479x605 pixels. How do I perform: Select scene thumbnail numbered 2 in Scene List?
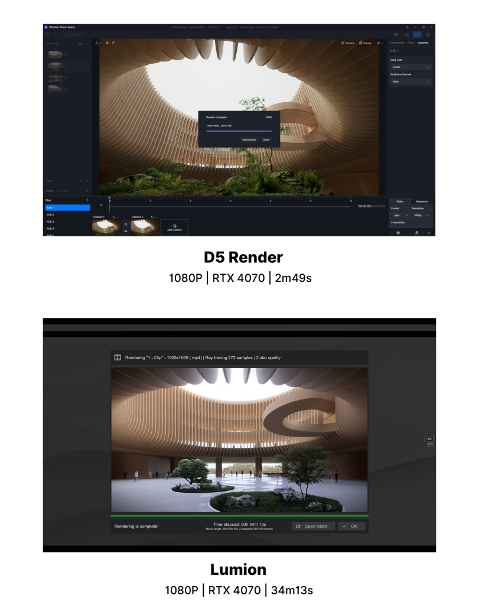(56, 55)
